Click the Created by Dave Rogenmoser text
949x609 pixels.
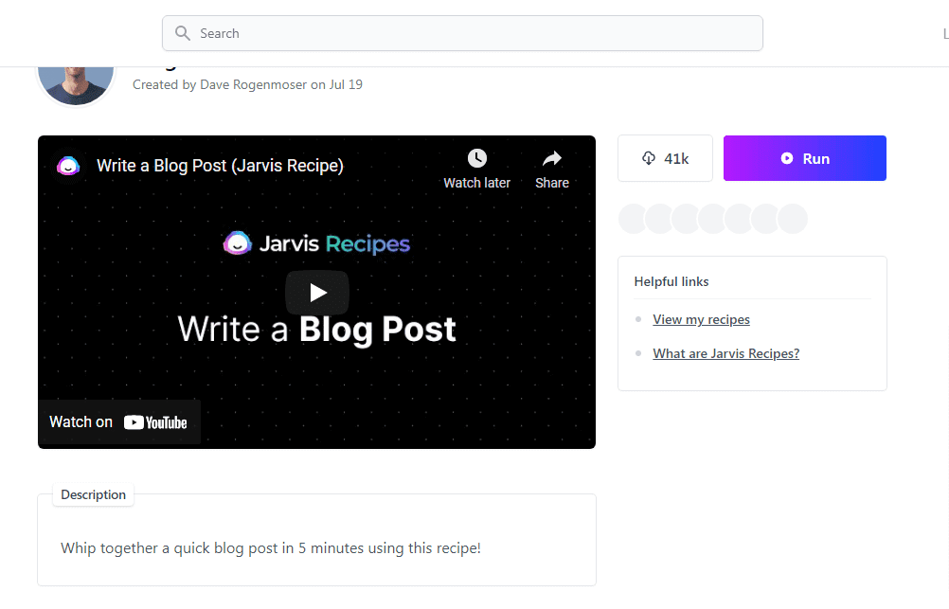pos(247,84)
